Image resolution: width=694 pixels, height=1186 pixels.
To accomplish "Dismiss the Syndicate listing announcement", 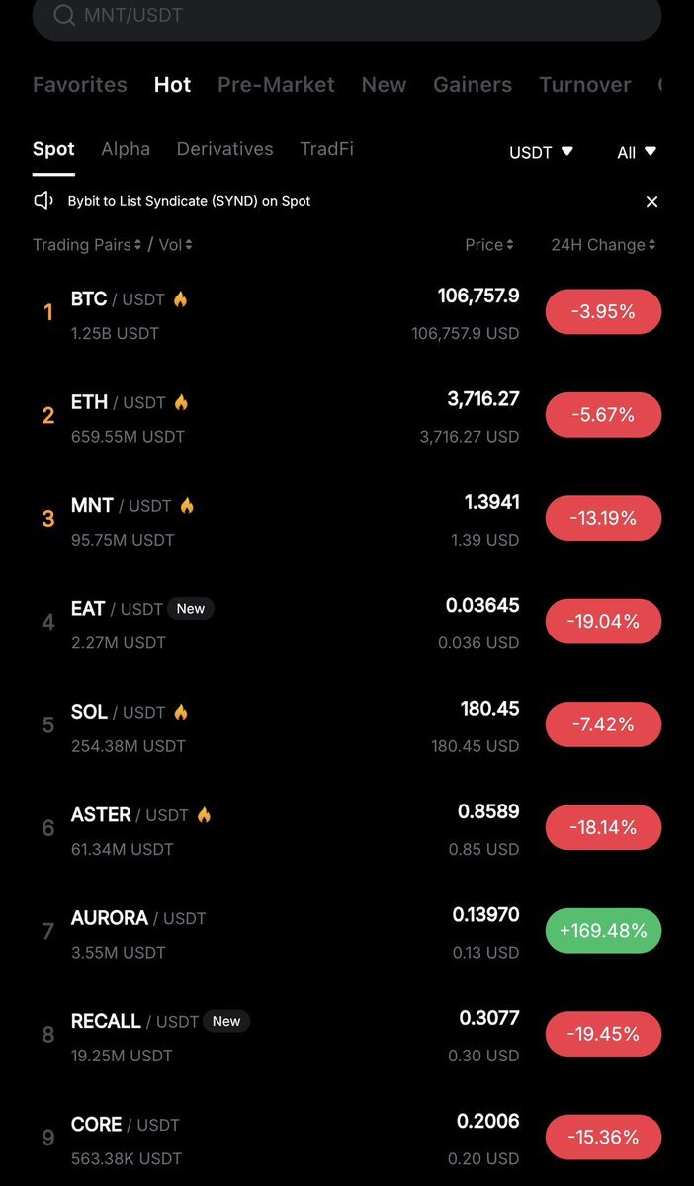I will 651,201.
